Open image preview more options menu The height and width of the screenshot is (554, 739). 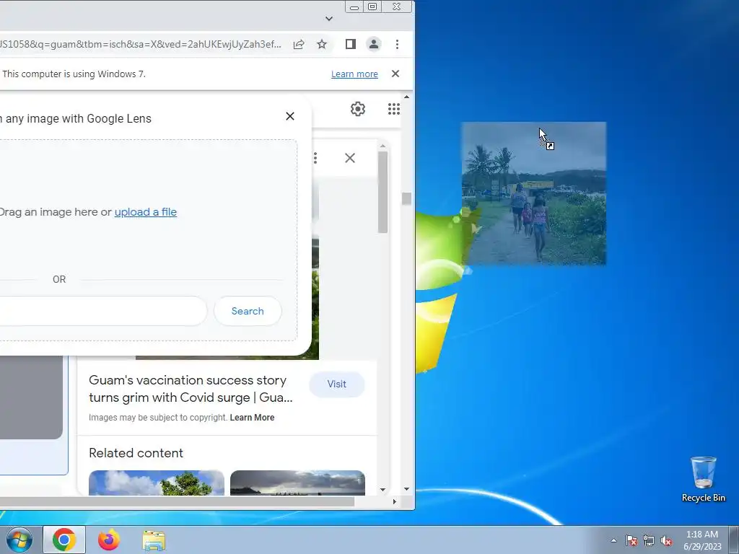(315, 158)
